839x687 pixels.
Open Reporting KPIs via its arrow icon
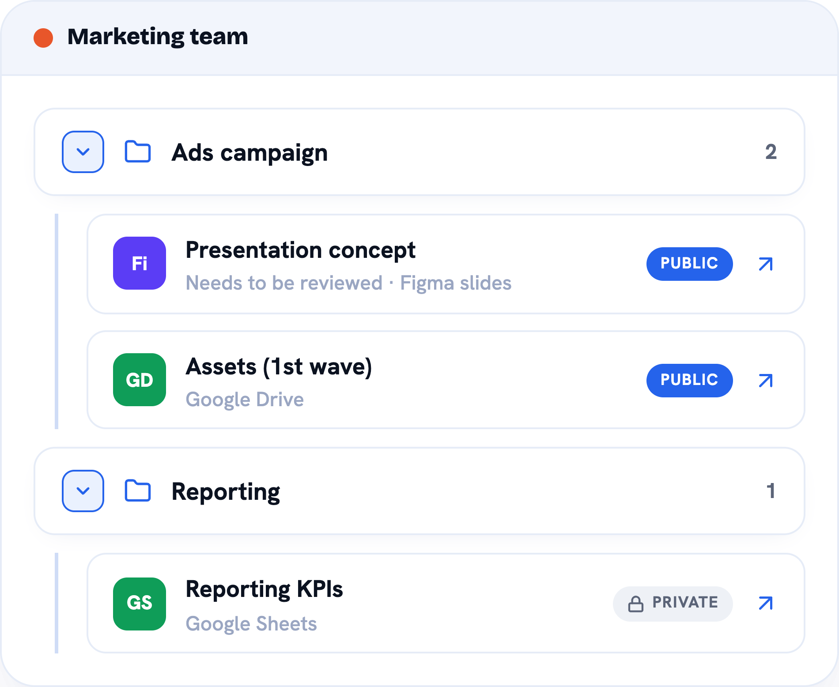(766, 603)
